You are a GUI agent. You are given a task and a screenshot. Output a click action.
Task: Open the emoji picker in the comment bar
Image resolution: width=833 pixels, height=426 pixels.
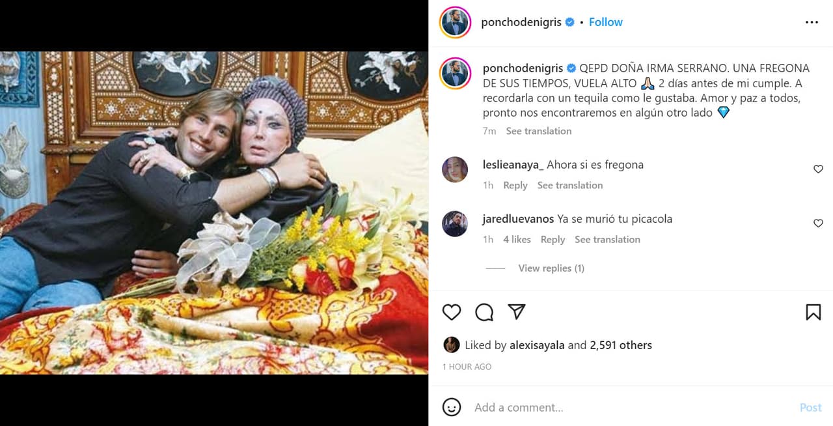(x=452, y=406)
